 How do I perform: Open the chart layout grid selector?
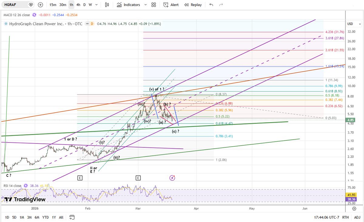click(x=153, y=5)
